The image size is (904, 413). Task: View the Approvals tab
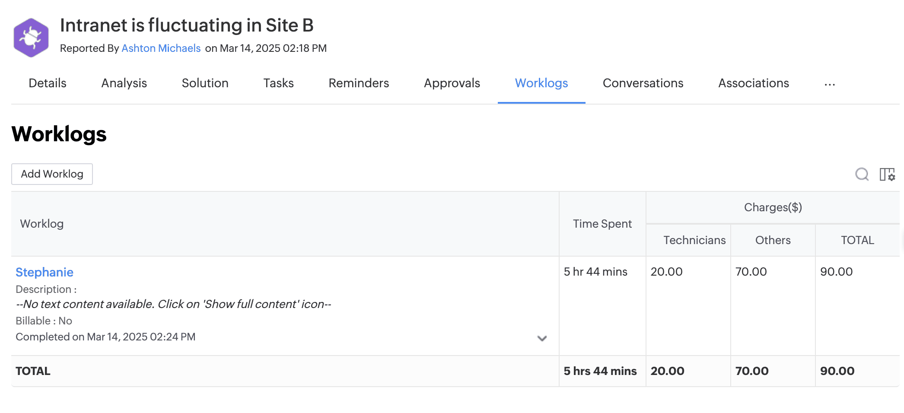[x=452, y=83]
